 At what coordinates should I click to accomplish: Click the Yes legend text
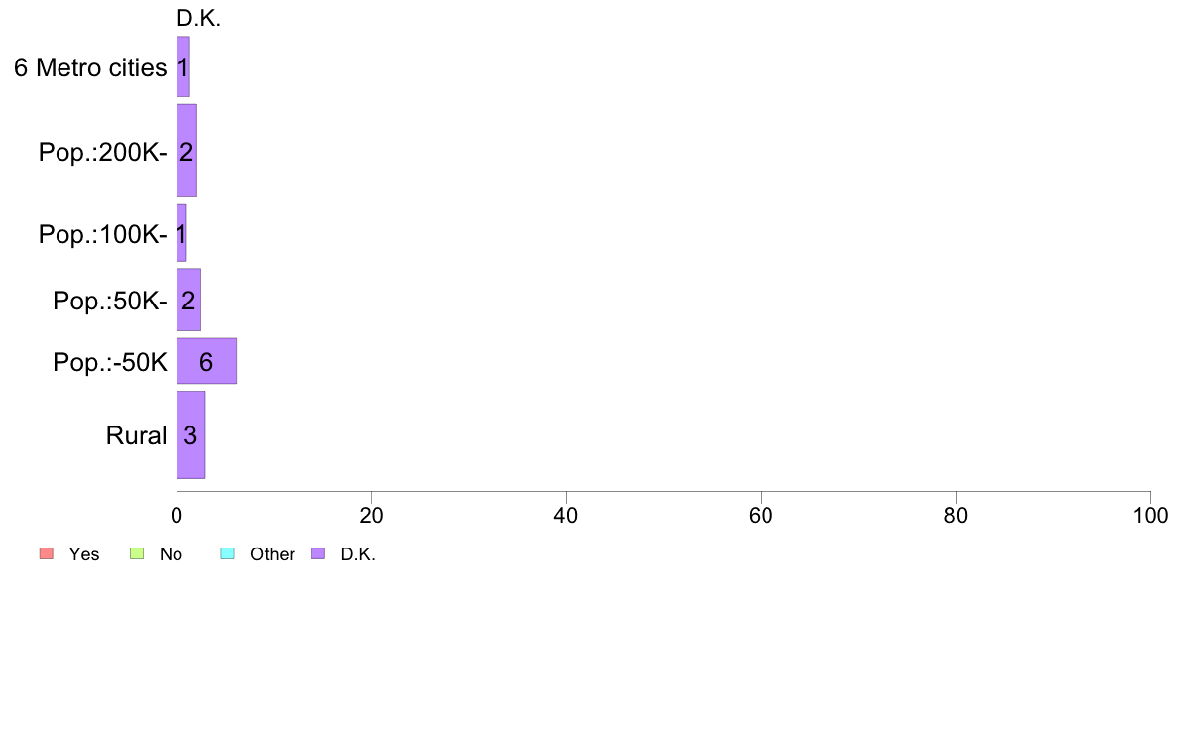click(84, 554)
